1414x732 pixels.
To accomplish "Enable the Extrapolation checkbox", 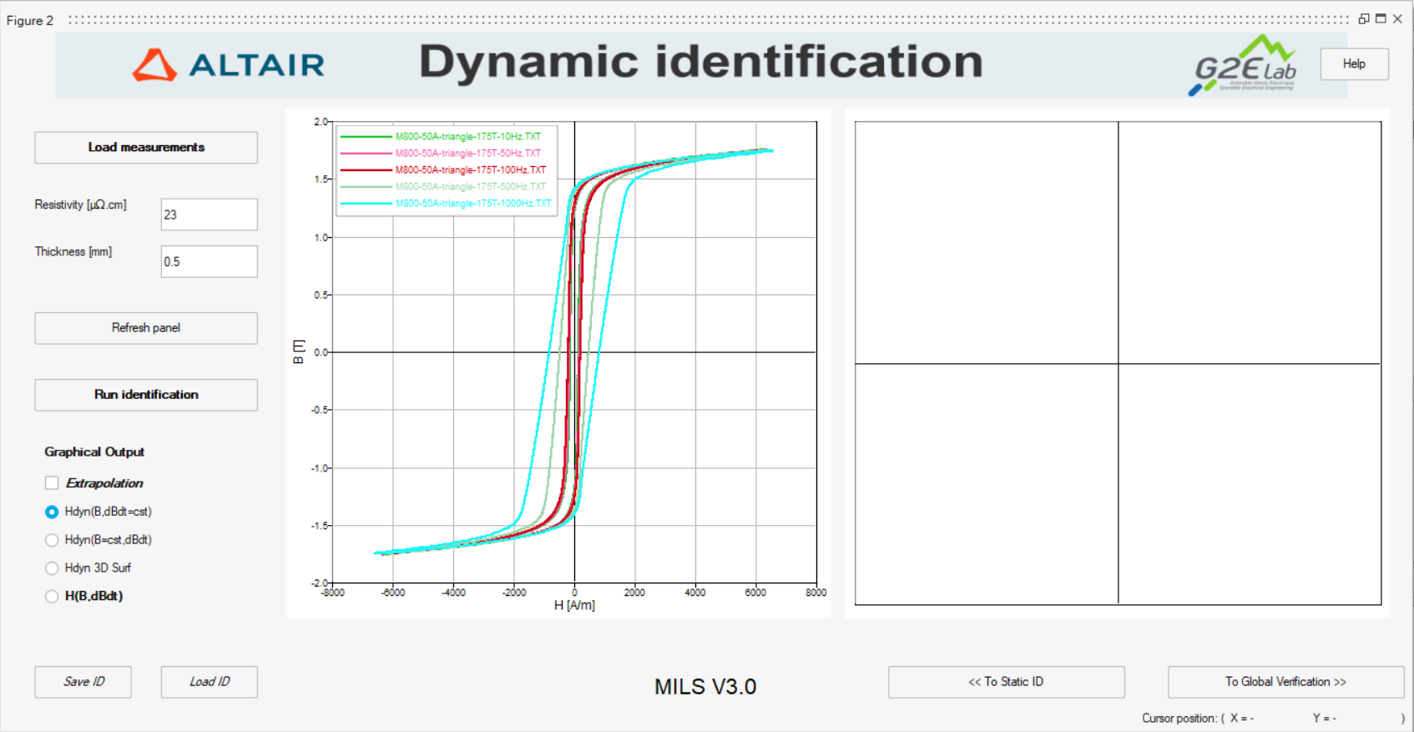I will pos(52,483).
